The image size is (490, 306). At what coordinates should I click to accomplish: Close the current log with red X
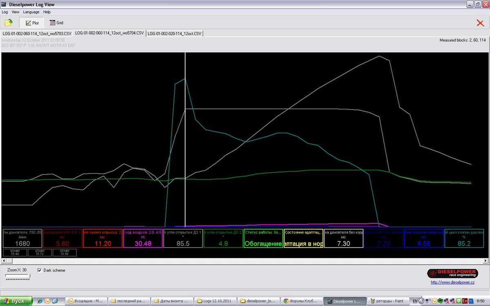480,23
